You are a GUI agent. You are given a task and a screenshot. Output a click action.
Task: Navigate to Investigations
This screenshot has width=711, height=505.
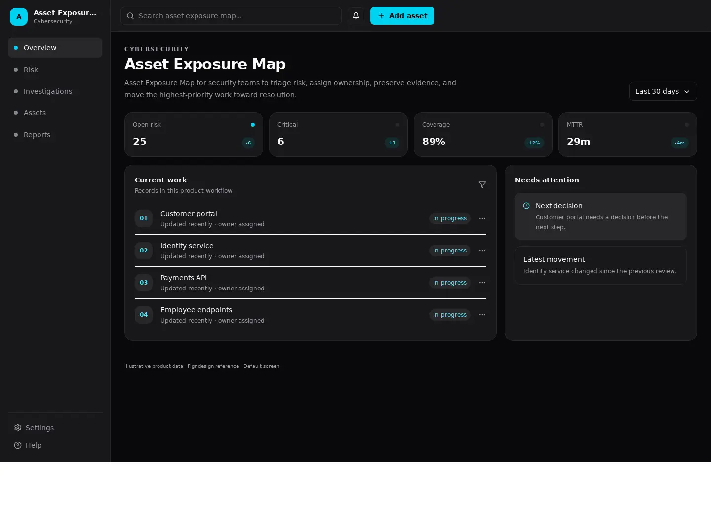pos(55,91)
